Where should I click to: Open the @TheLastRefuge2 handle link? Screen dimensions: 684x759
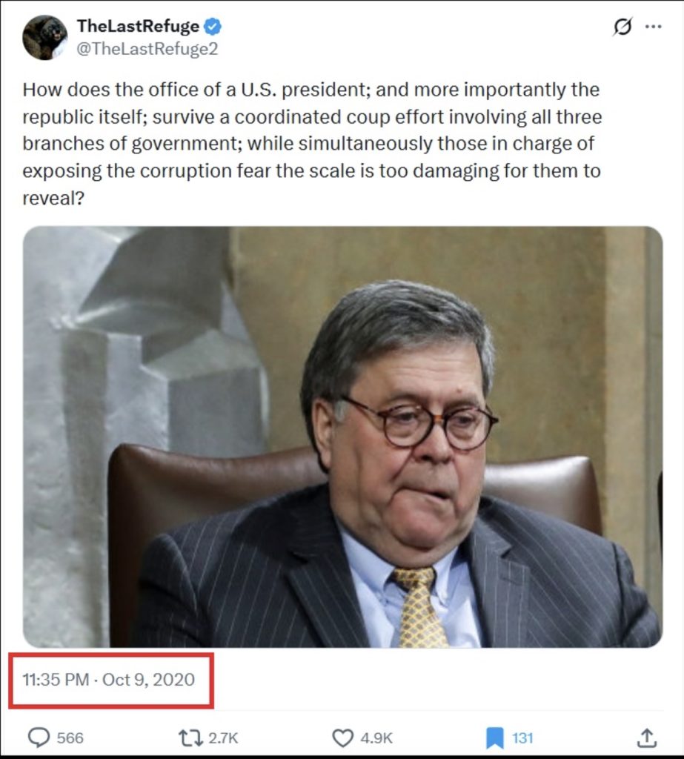pos(147,49)
